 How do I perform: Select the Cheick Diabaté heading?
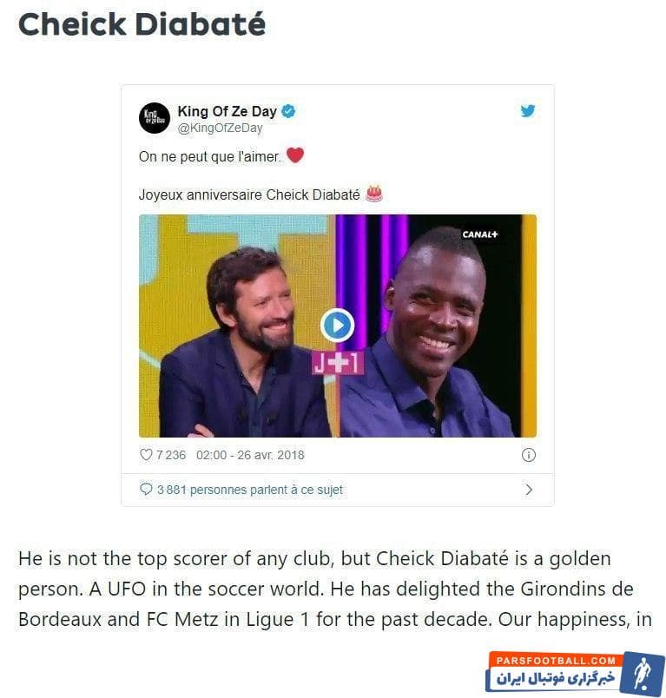[x=142, y=24]
